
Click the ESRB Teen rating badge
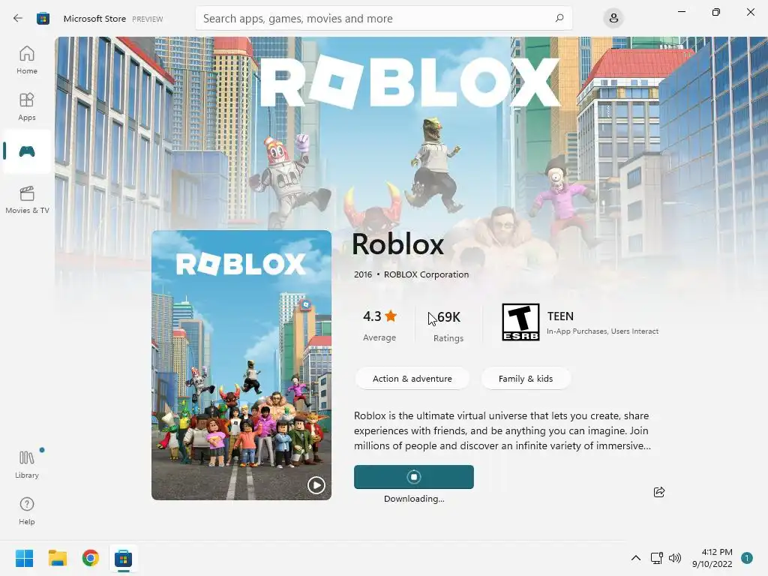click(520, 322)
